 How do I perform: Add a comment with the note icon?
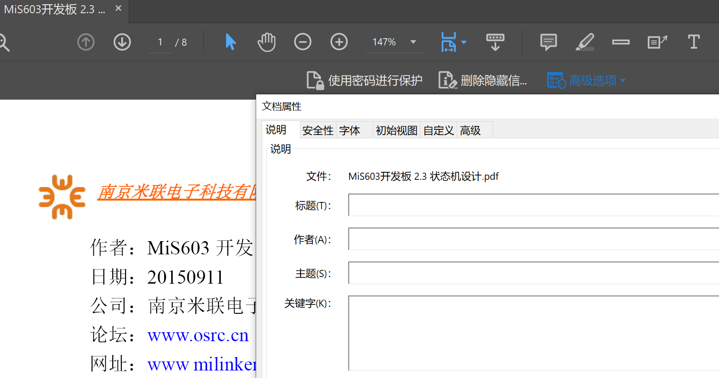(x=548, y=42)
